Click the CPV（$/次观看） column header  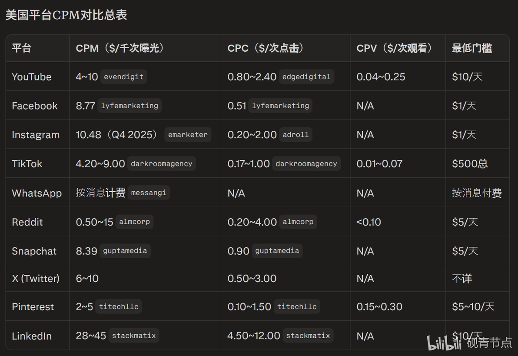pos(394,48)
